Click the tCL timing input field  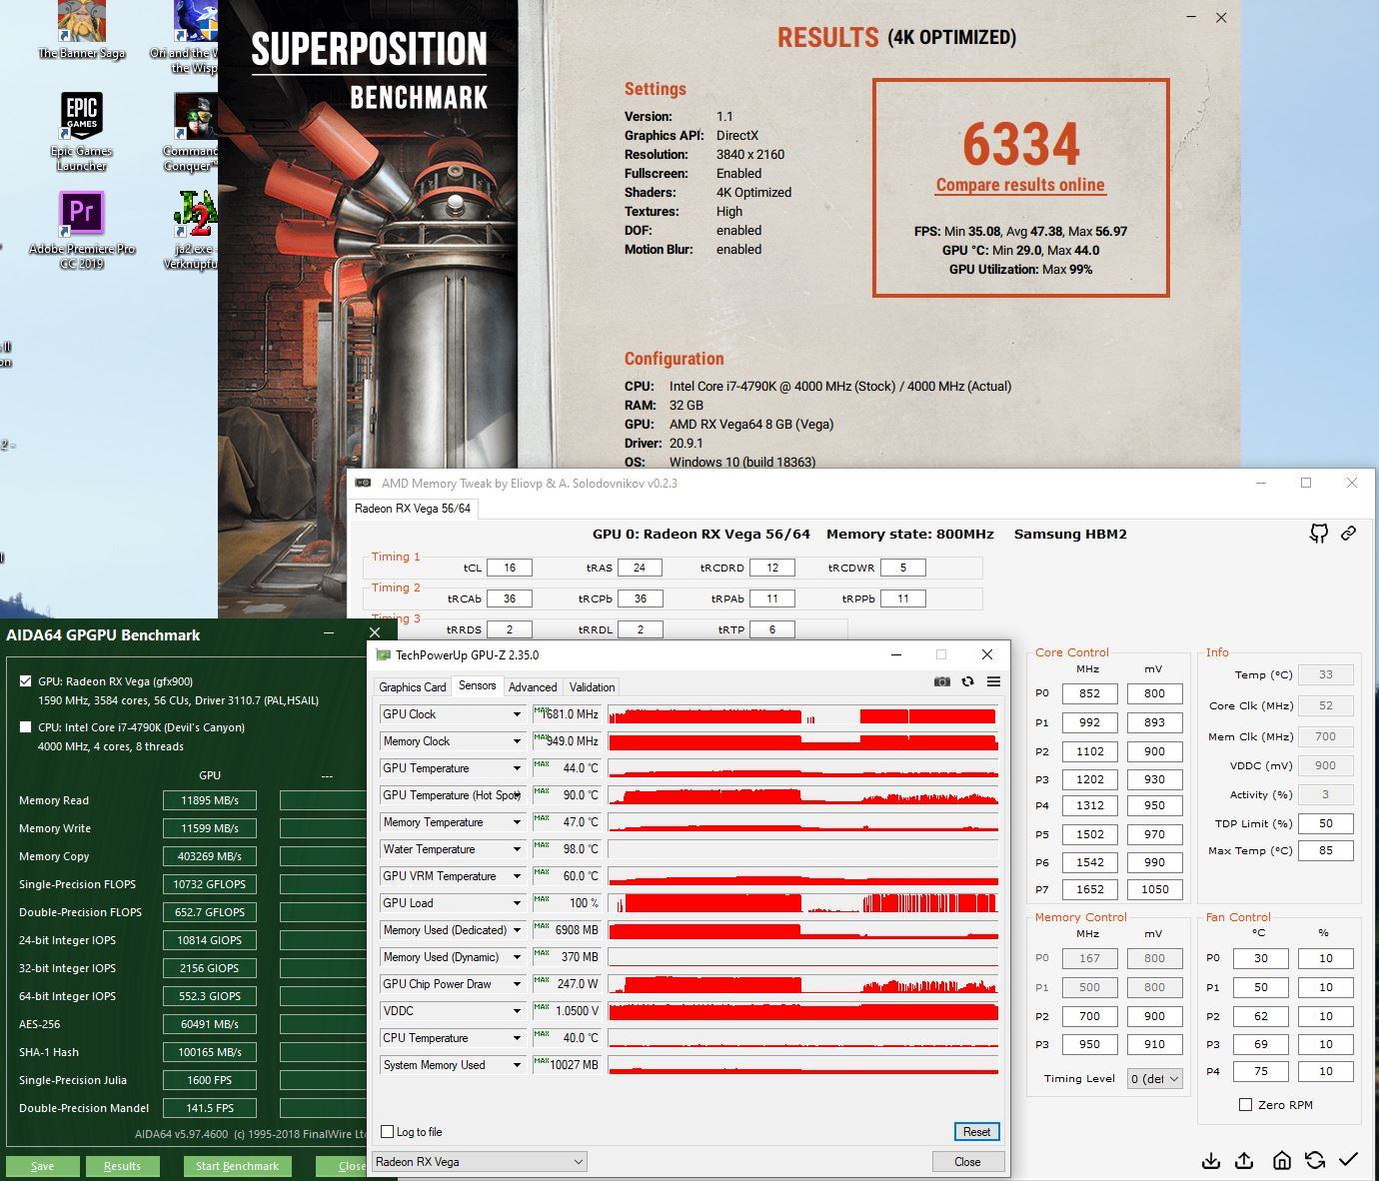[510, 568]
